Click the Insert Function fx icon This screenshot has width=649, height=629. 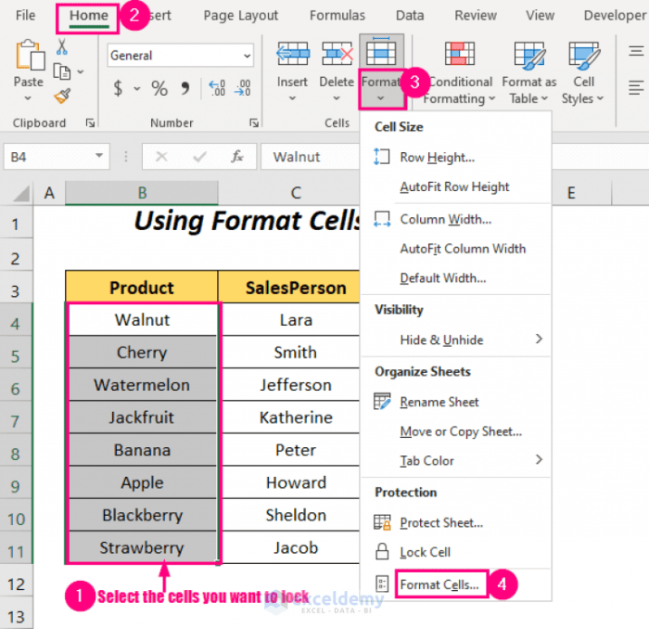point(237,157)
